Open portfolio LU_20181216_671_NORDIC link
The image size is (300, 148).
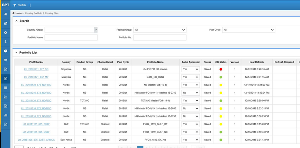pyautogui.click(x=36, y=116)
